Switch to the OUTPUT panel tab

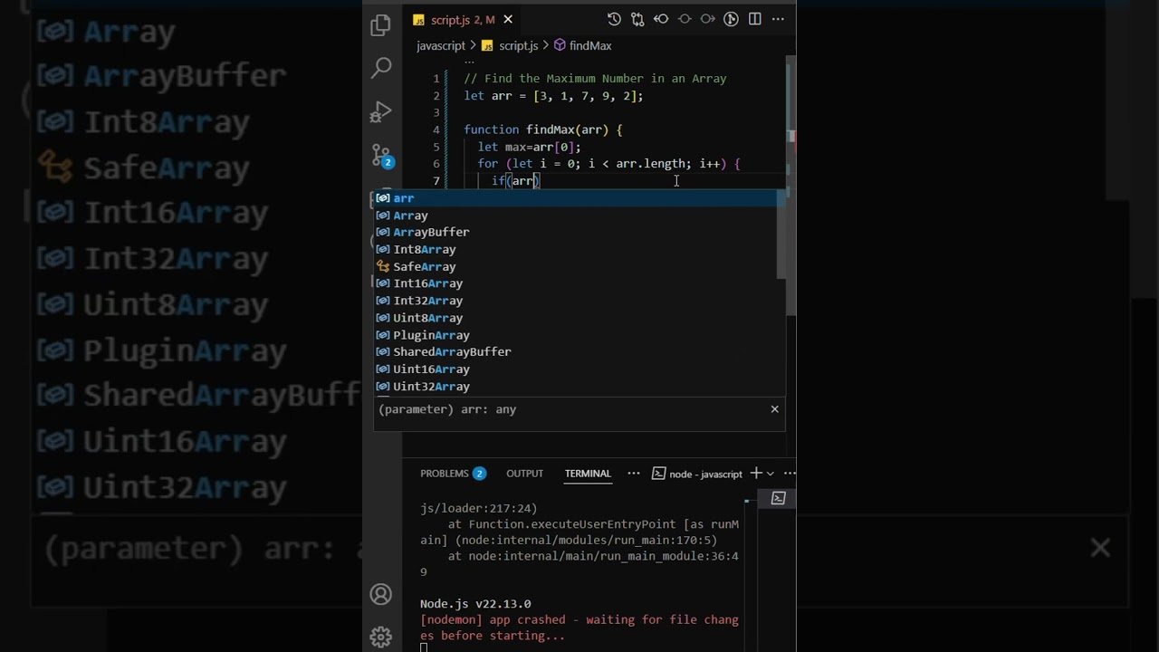525,474
